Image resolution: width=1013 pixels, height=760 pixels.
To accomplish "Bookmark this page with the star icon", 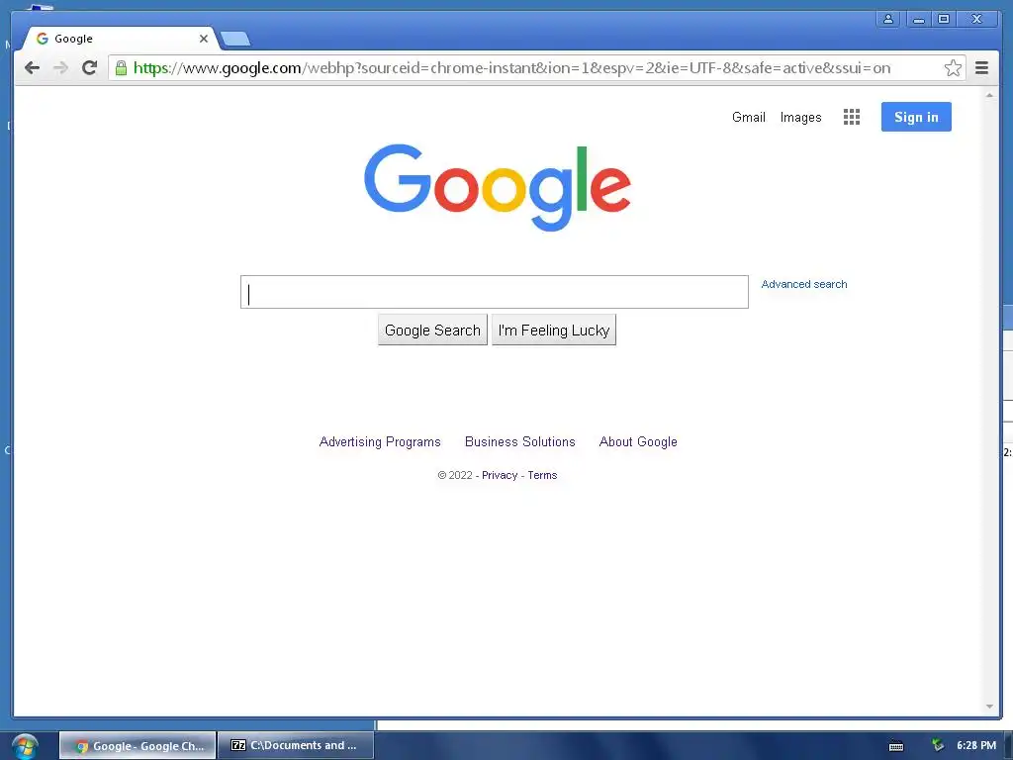I will click(x=953, y=68).
